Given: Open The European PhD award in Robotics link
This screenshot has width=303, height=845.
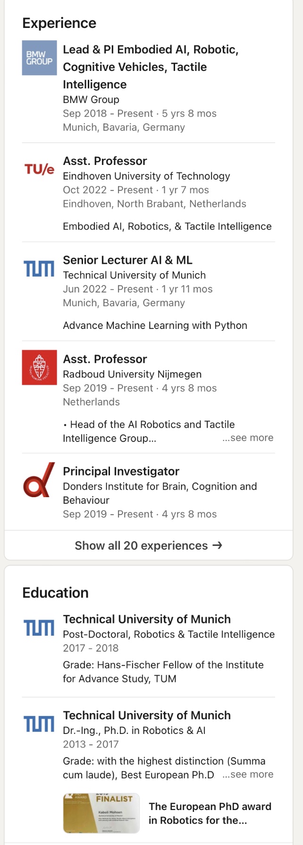Looking at the screenshot, I should click(210, 813).
